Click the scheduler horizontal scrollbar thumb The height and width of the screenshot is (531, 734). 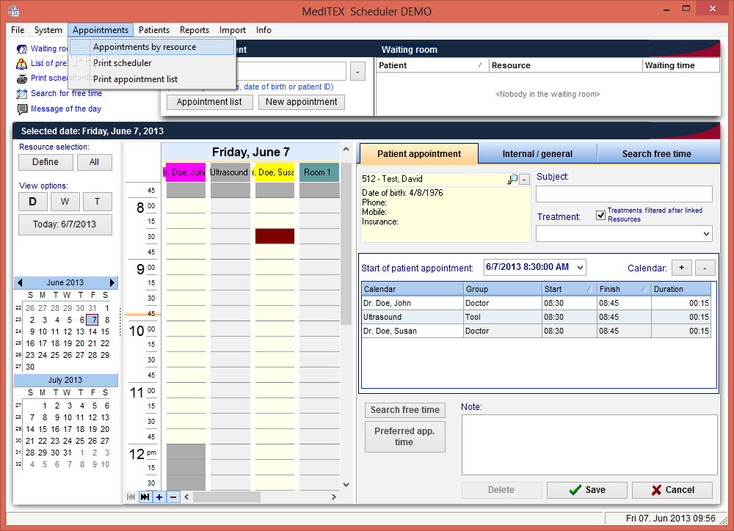227,497
